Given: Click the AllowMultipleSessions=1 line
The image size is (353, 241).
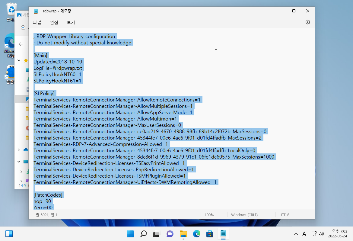Looking at the screenshot, I should pyautogui.click(x=113, y=106).
